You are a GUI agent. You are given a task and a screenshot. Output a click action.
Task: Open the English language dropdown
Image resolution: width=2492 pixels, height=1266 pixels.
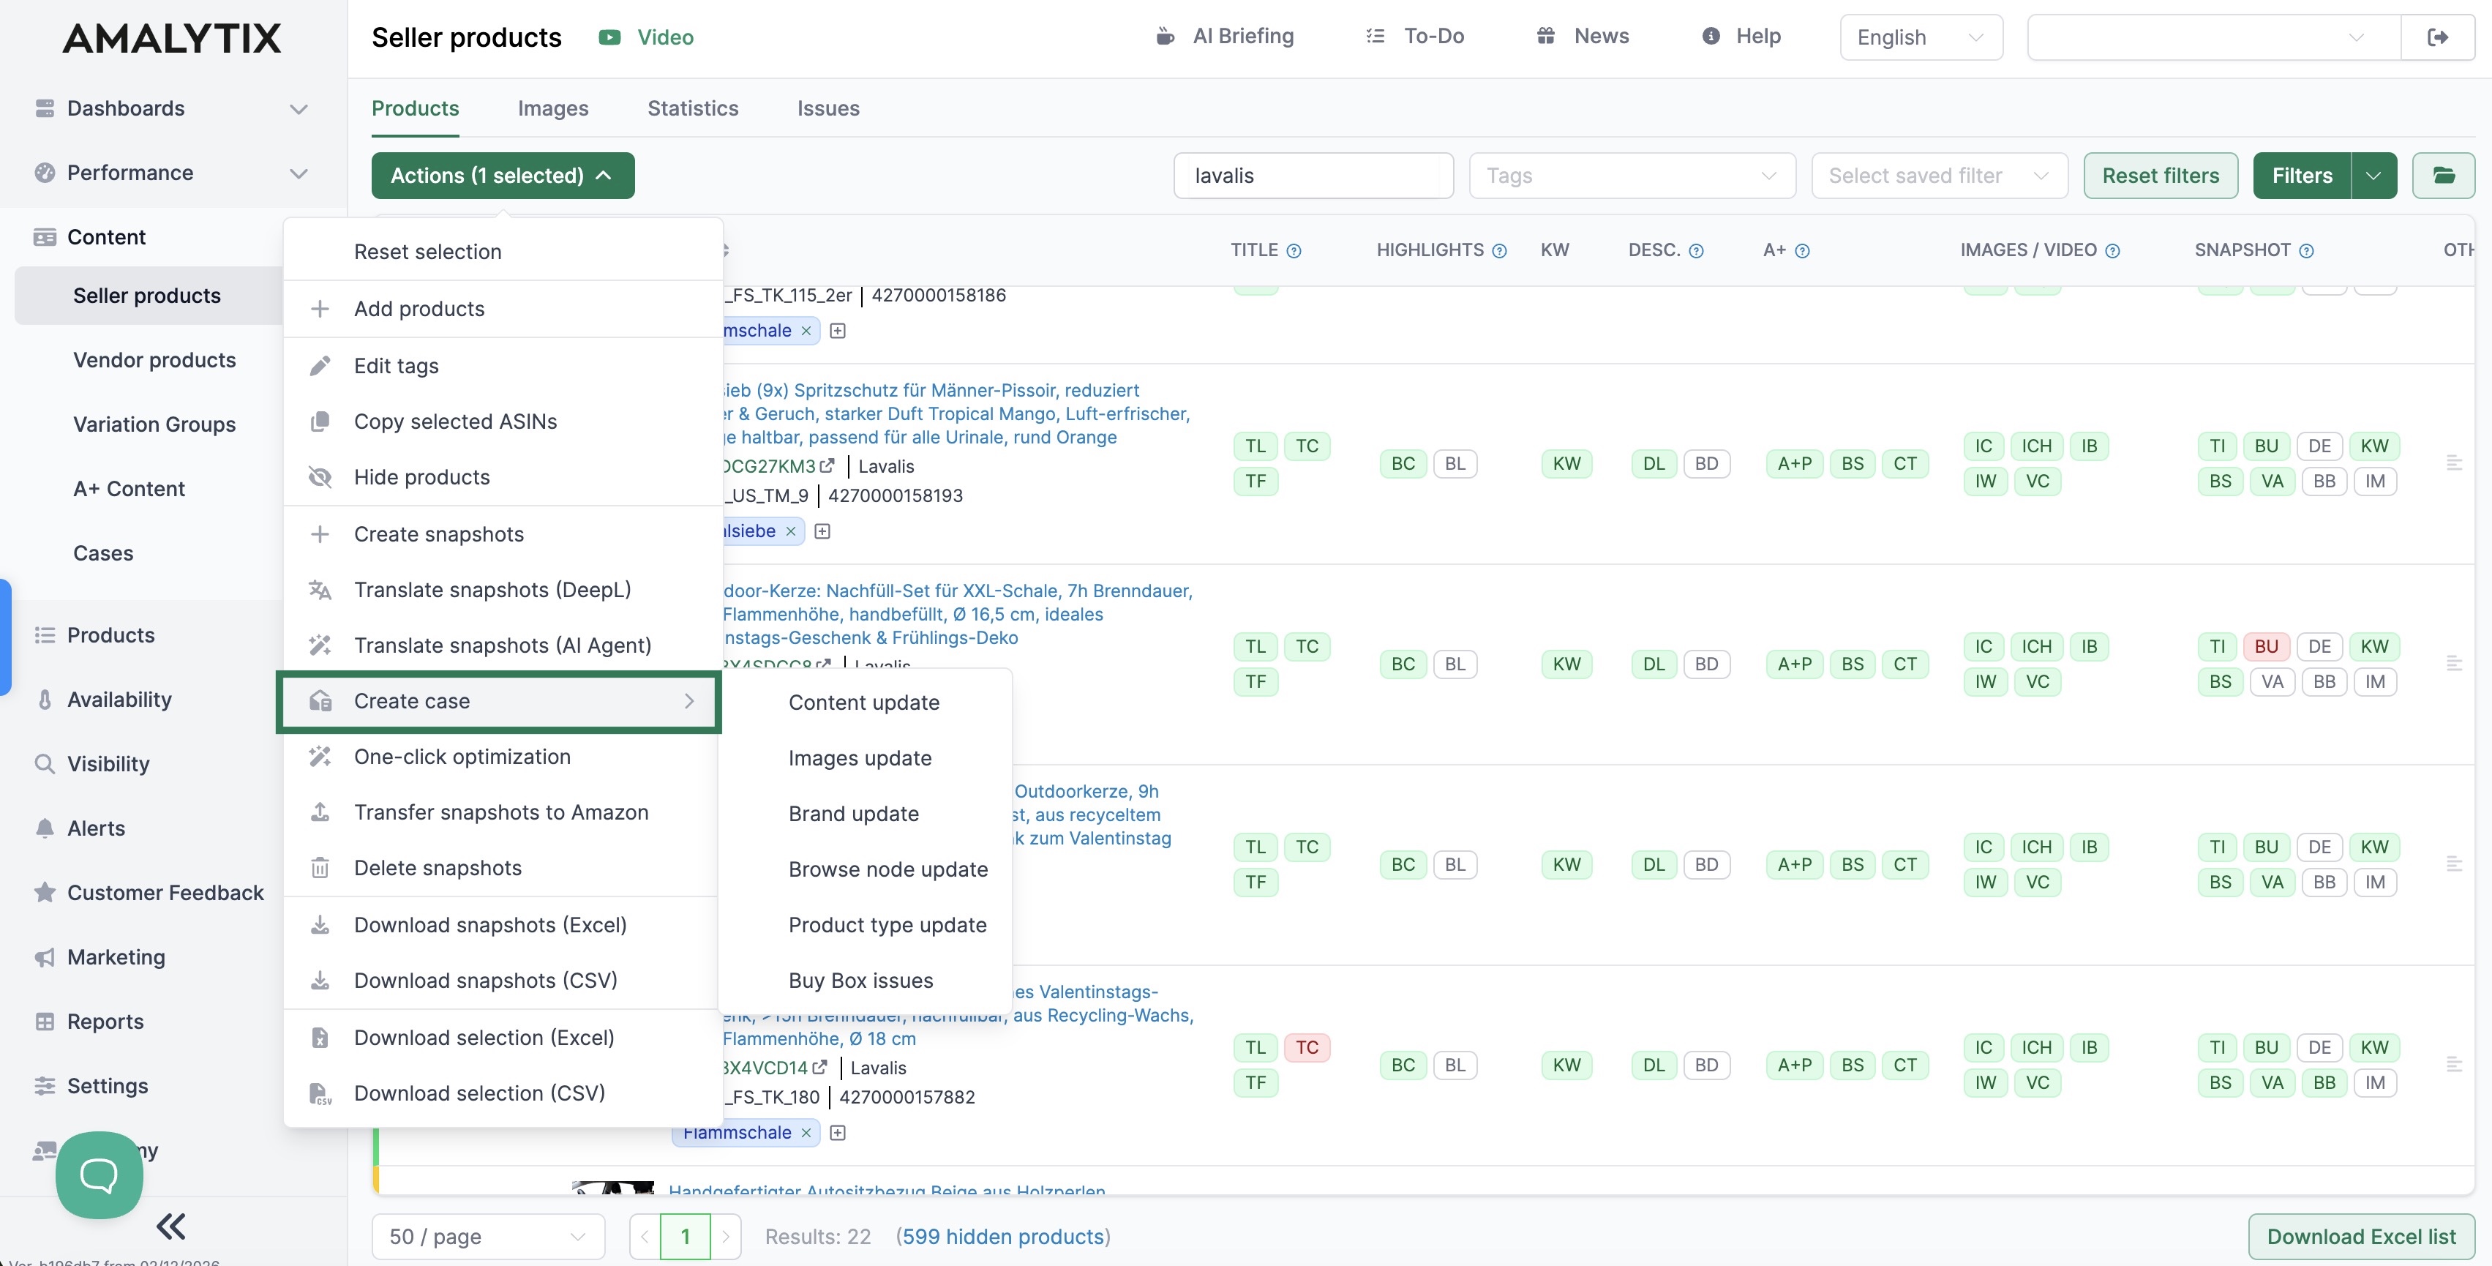(x=1921, y=37)
